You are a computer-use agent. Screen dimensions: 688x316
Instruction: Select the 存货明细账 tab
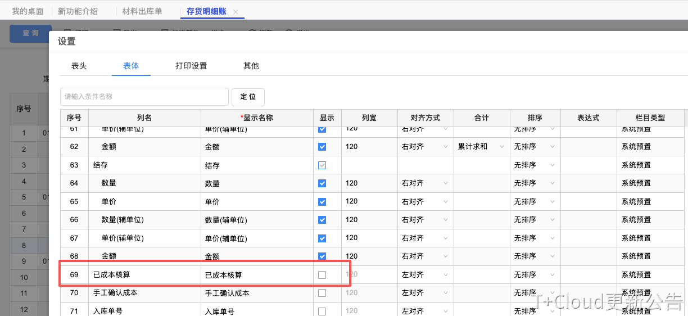[206, 11]
